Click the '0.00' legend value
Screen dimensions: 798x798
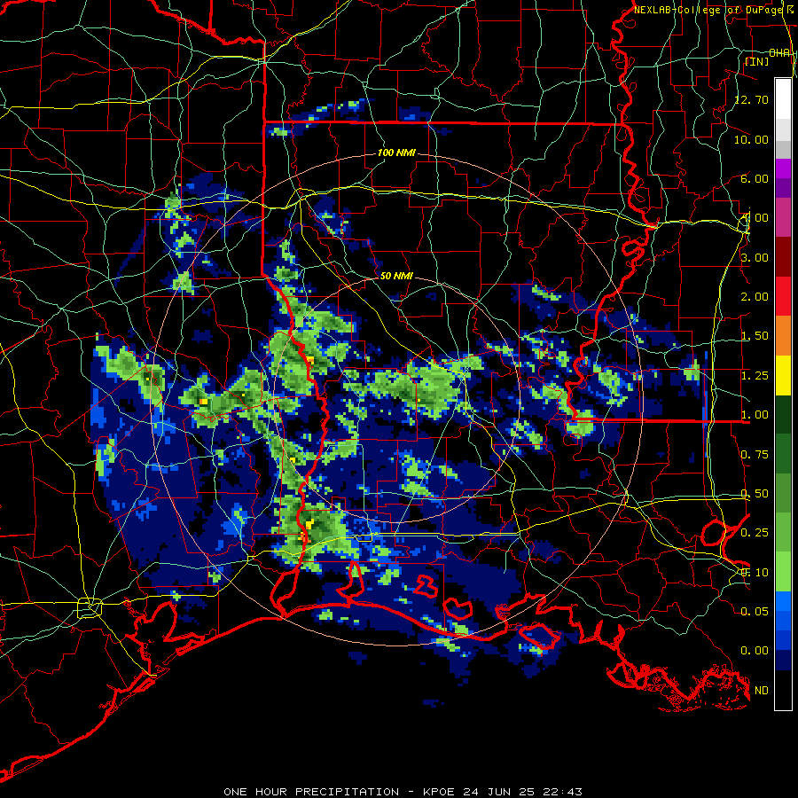coord(755,651)
